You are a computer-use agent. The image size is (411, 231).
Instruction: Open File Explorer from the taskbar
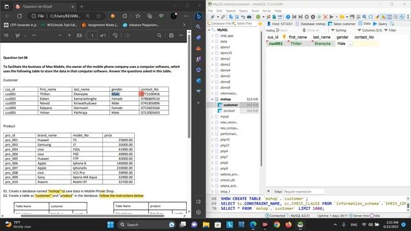click(x=206, y=225)
